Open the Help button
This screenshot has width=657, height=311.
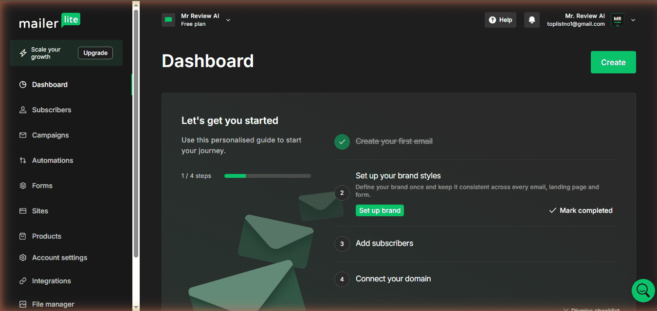500,20
